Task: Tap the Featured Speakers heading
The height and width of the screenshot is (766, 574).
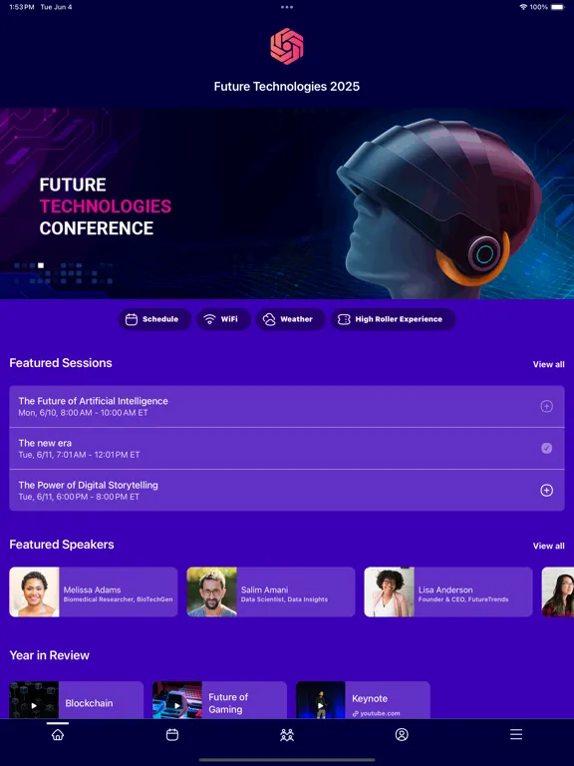Action: (62, 545)
